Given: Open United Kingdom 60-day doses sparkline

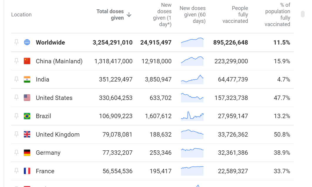Looking at the screenshot, I should coord(192,135).
